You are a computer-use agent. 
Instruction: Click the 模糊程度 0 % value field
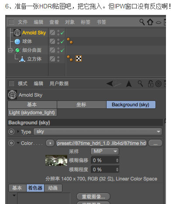pyautogui.click(x=105, y=170)
